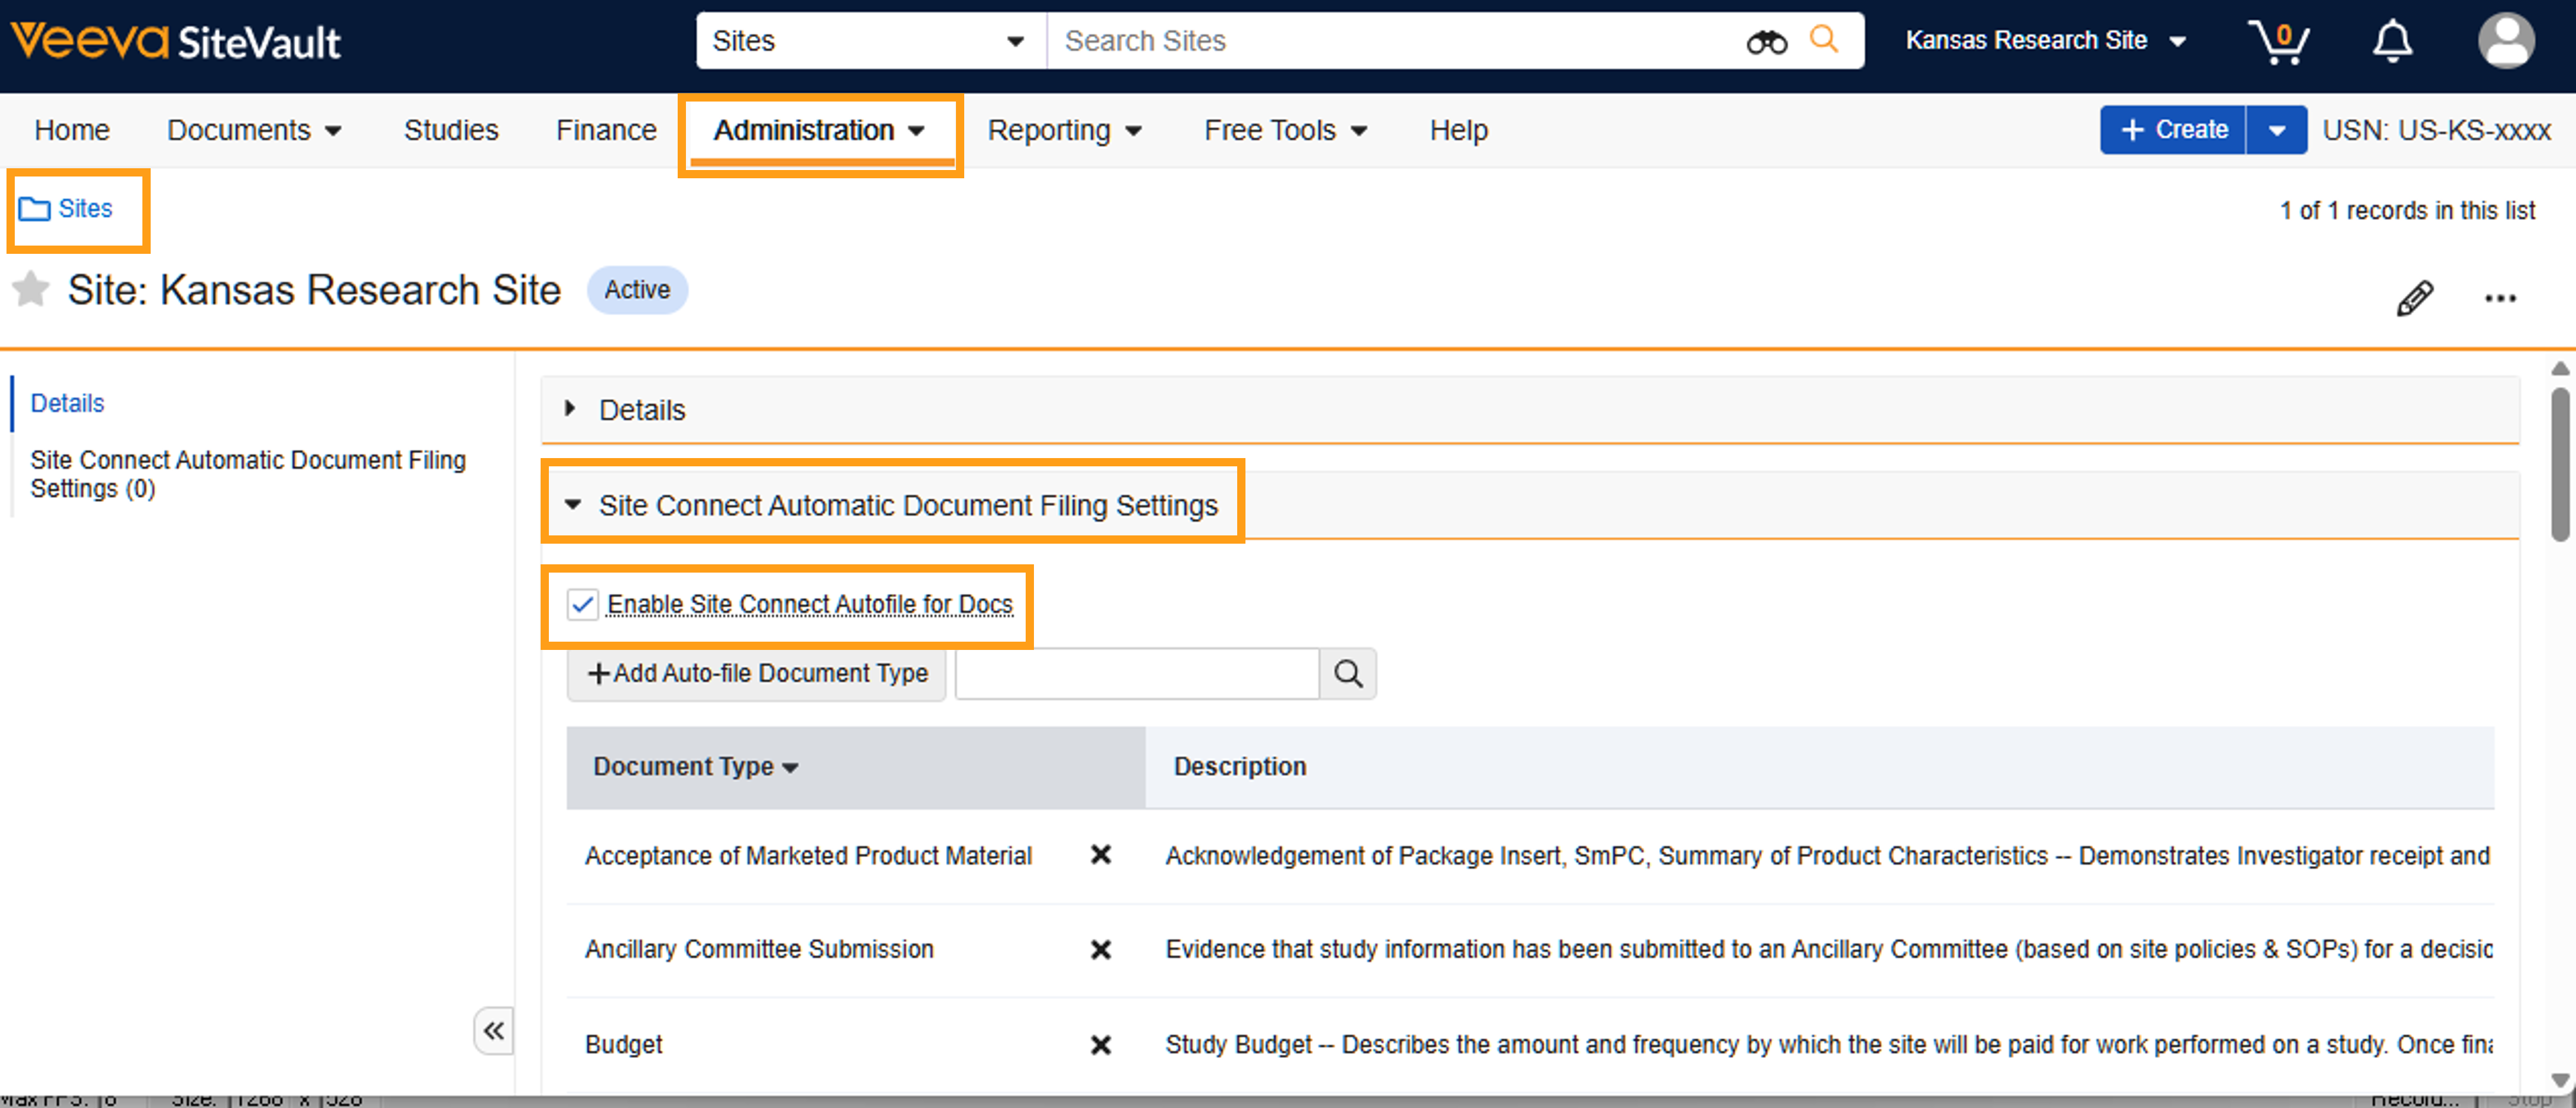Click the binoculars advanced search icon
The width and height of the screenshot is (2576, 1108).
point(1766,42)
